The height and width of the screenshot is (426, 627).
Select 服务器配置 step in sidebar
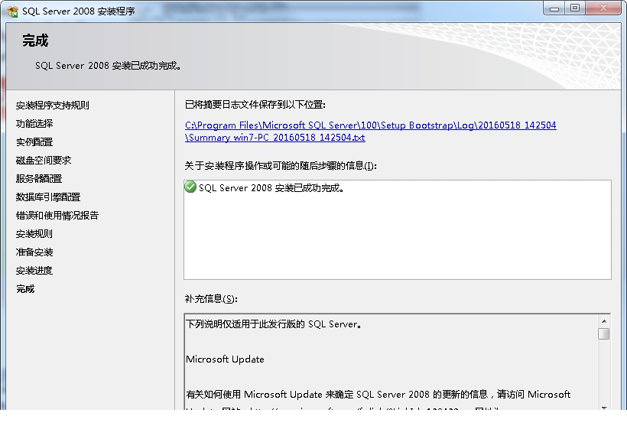coord(39,179)
